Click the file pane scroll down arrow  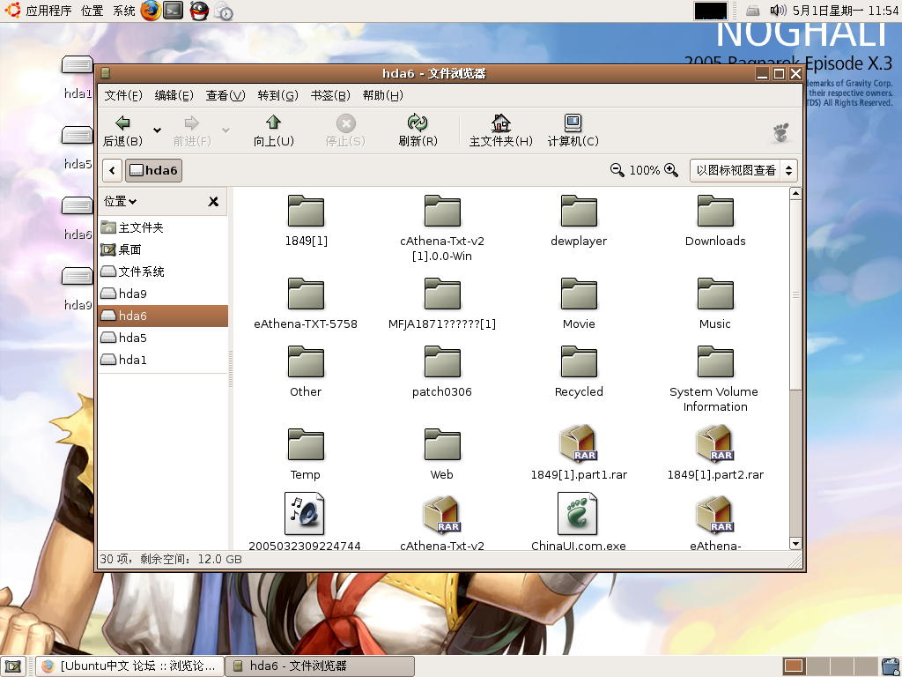tap(795, 543)
